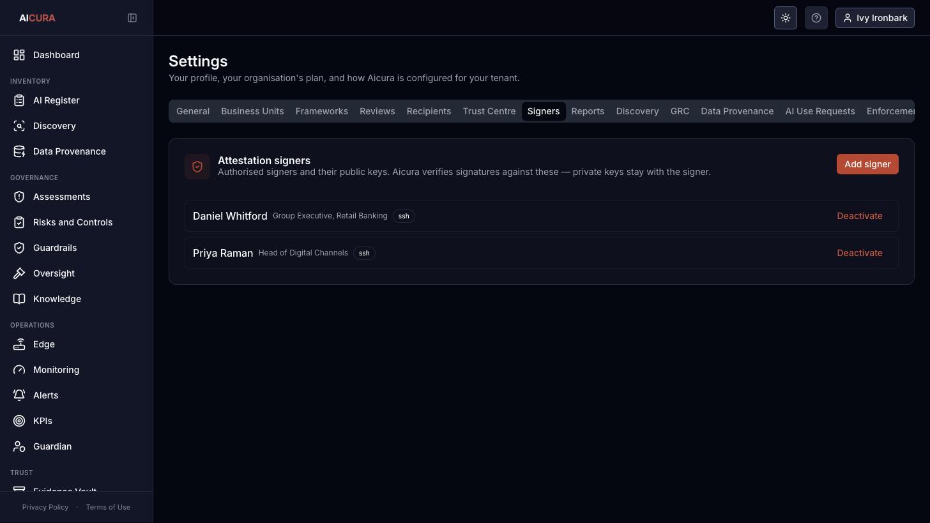Click the KPIs target icon
930x523 pixels.
pyautogui.click(x=19, y=421)
